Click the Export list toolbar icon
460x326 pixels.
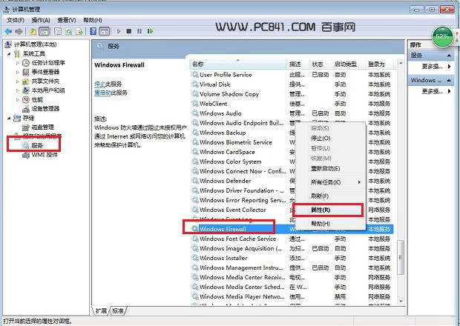[79, 31]
